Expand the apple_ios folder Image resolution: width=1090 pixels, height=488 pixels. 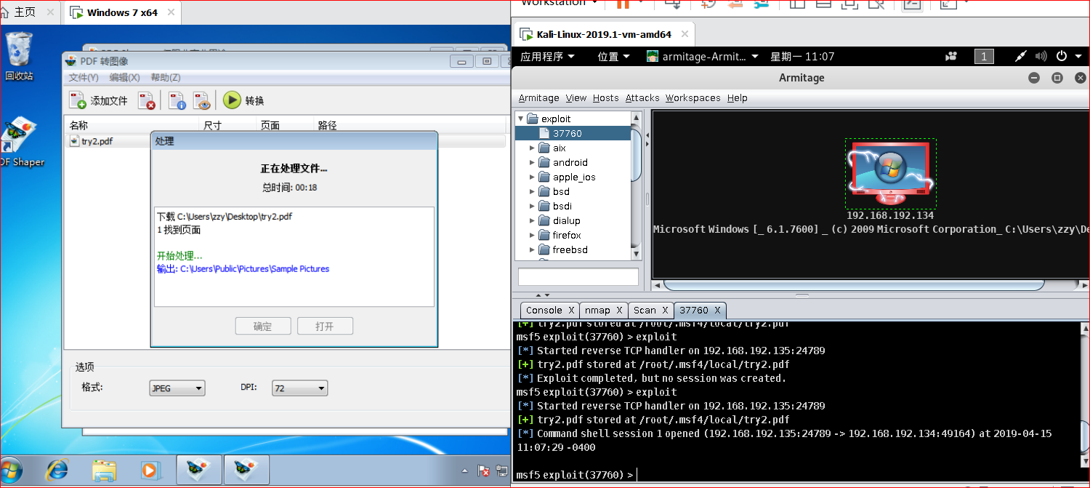pyautogui.click(x=532, y=177)
